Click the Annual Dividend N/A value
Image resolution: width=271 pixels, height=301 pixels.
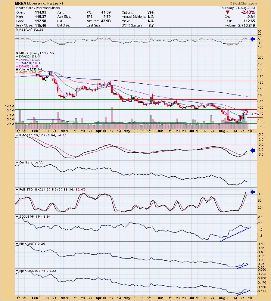click(151, 17)
